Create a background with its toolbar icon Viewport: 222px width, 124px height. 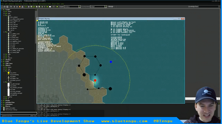[x=31, y=7]
